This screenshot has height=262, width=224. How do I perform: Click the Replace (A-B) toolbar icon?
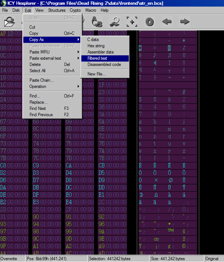coord(97,22)
